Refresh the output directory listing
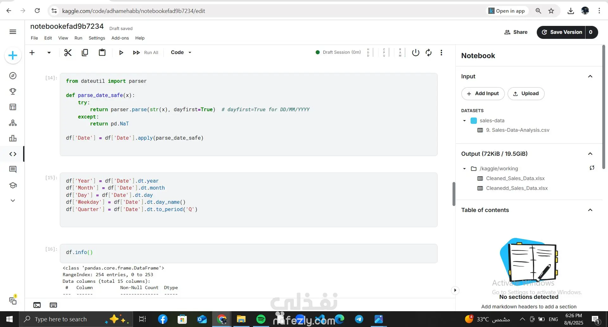Image resolution: width=608 pixels, height=327 pixels. click(592, 168)
